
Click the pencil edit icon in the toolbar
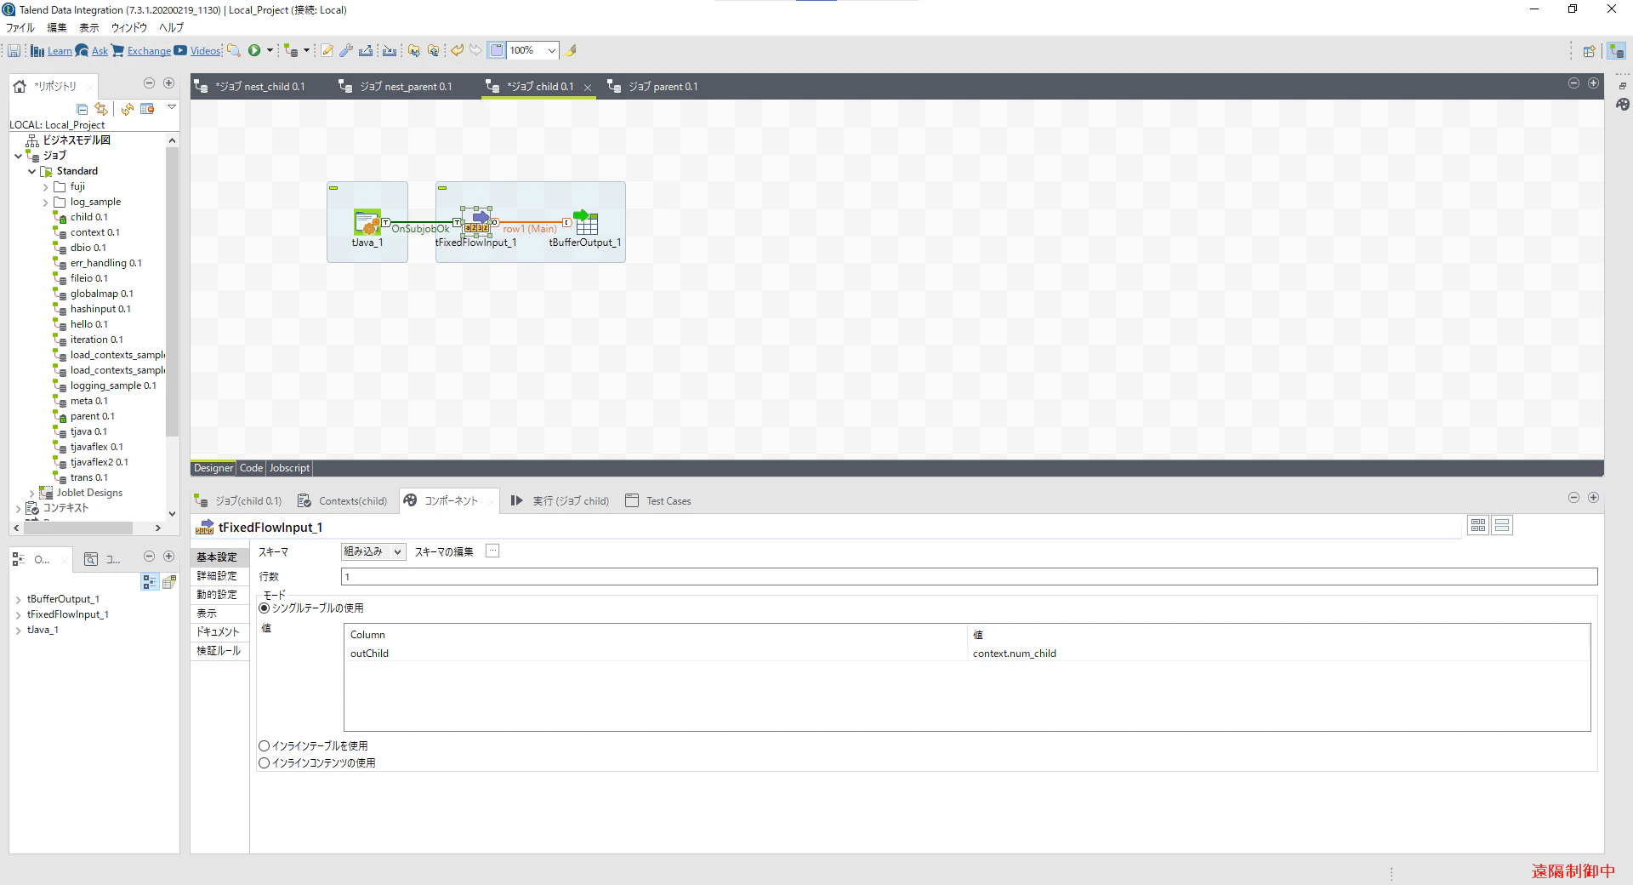[327, 51]
